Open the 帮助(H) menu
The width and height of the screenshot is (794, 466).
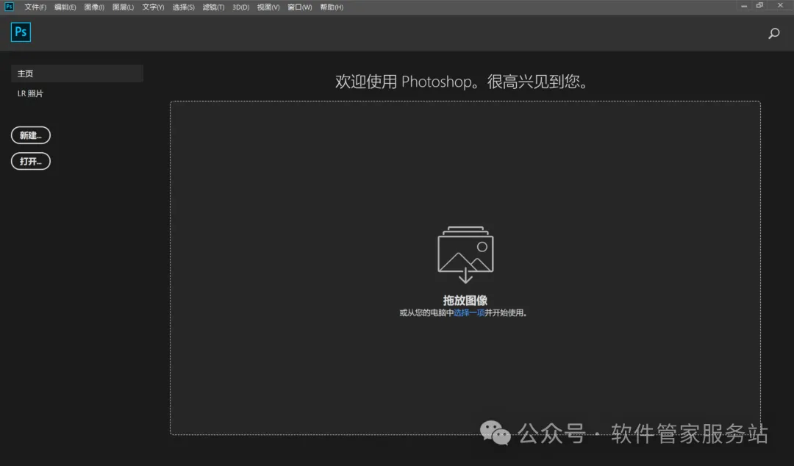(332, 7)
